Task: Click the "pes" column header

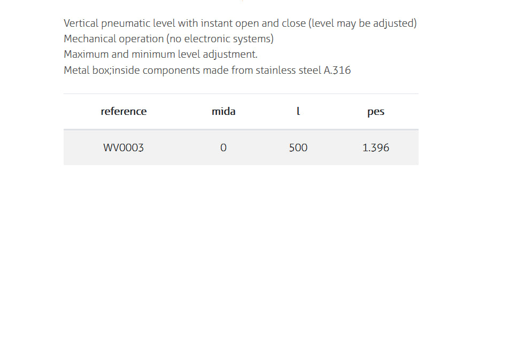Action: (376, 111)
